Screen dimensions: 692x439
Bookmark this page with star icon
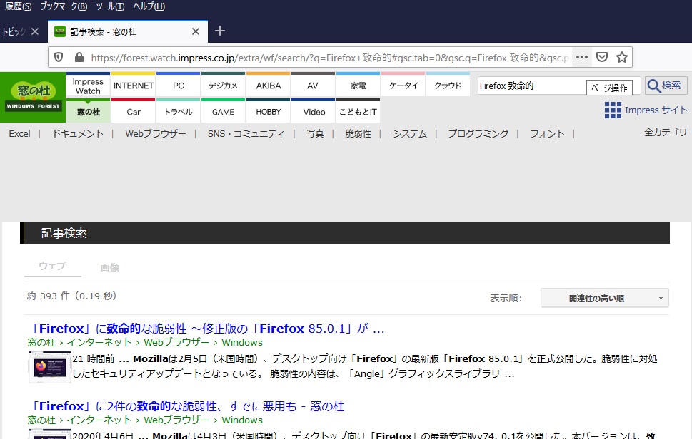(621, 57)
